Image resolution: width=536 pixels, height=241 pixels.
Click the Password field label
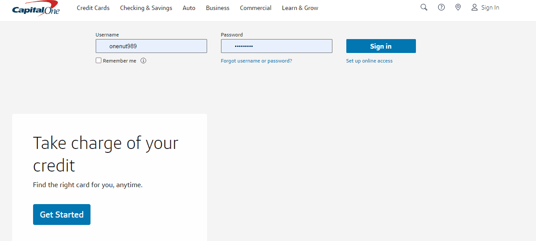[x=232, y=35]
